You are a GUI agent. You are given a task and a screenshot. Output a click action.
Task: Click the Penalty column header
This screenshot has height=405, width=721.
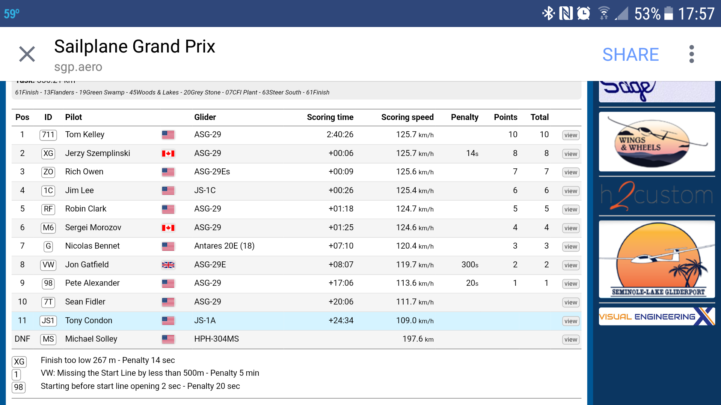(465, 117)
